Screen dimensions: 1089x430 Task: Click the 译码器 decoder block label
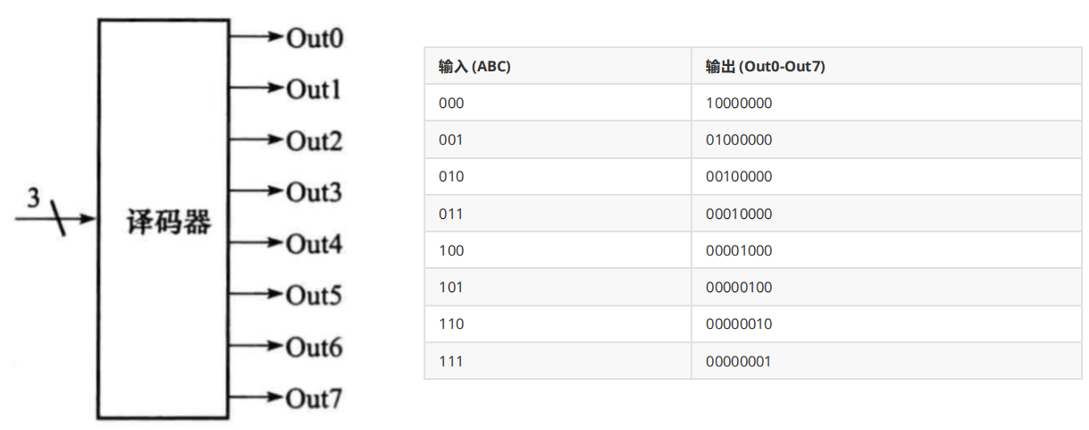(168, 222)
